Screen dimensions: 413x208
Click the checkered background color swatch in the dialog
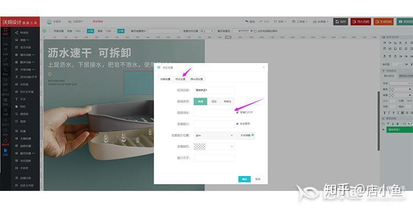click(x=199, y=147)
